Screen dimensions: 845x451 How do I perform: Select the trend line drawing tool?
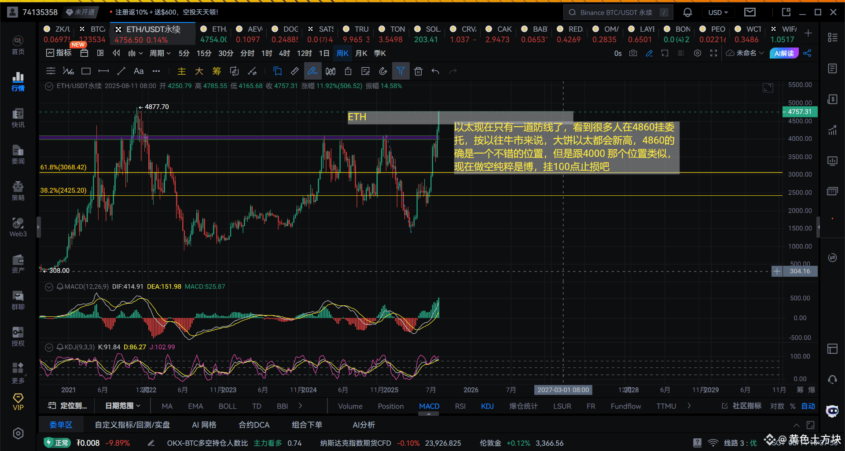pos(121,71)
